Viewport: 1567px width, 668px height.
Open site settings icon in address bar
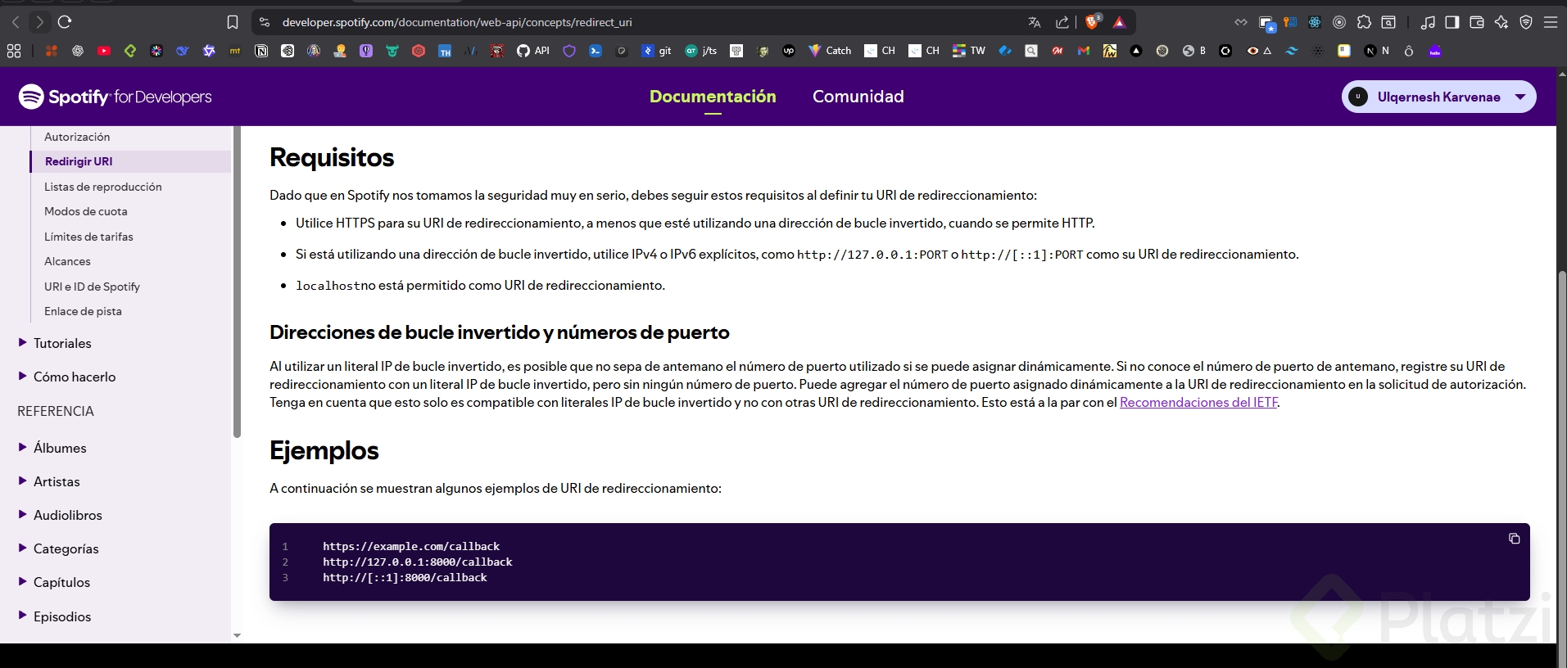click(264, 22)
